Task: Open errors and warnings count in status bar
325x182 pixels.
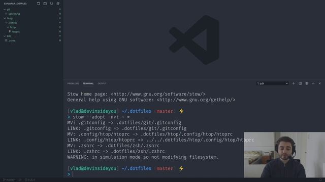Action: click(x=30, y=180)
